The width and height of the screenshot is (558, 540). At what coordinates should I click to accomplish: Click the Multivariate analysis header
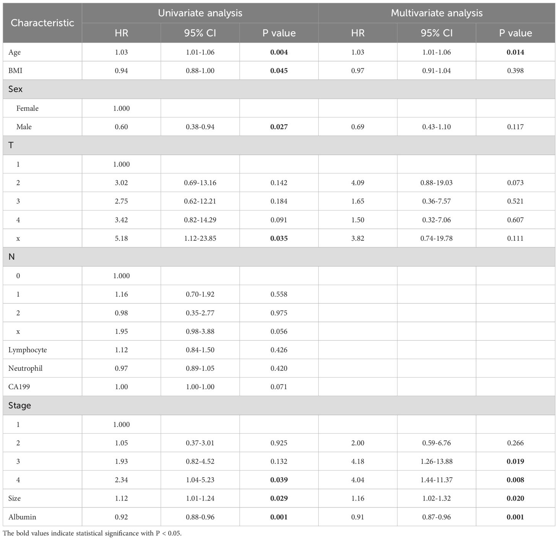(x=436, y=13)
